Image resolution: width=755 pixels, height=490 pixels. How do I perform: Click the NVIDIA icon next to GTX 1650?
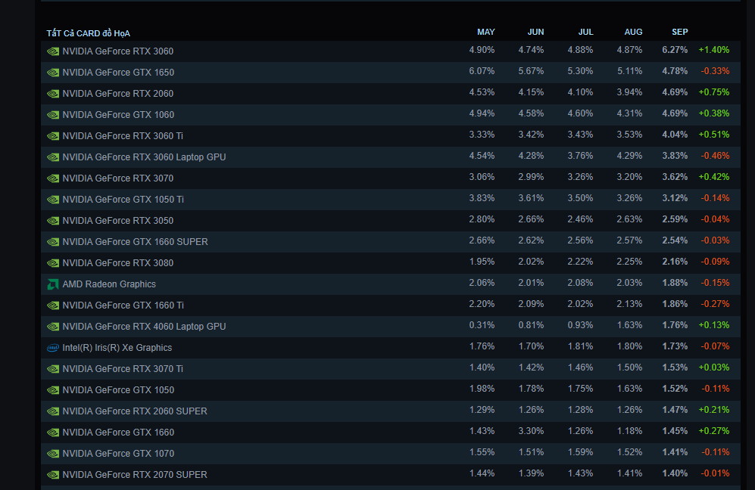pyautogui.click(x=53, y=73)
